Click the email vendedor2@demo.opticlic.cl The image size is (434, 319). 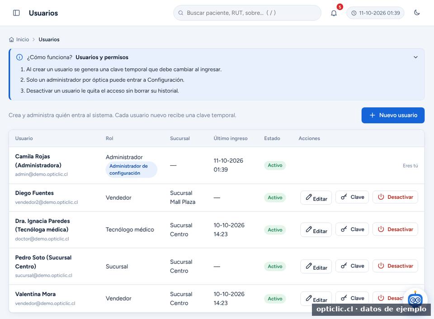coord(47,202)
